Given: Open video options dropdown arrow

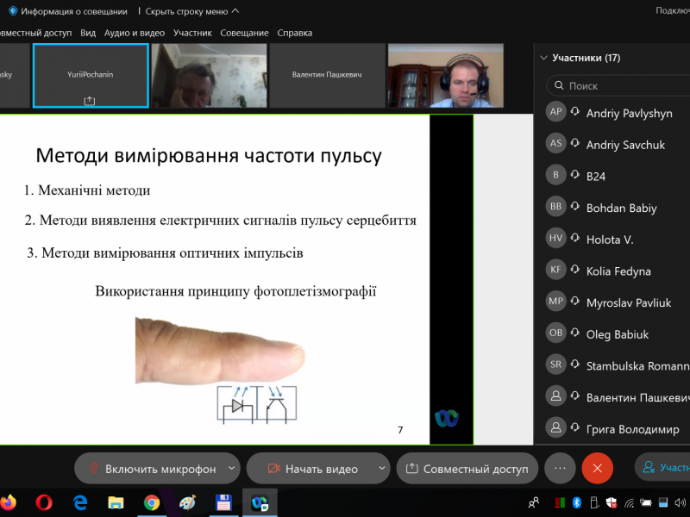Looking at the screenshot, I should 381,469.
